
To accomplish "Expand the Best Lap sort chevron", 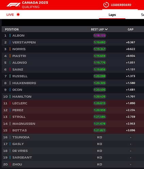I will [x=106, y=29].
